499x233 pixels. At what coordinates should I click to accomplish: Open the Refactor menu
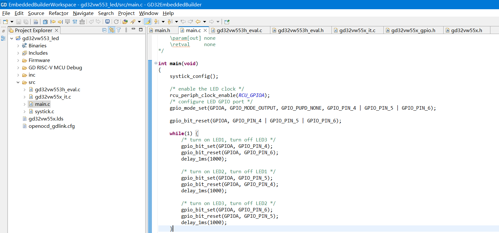58,13
